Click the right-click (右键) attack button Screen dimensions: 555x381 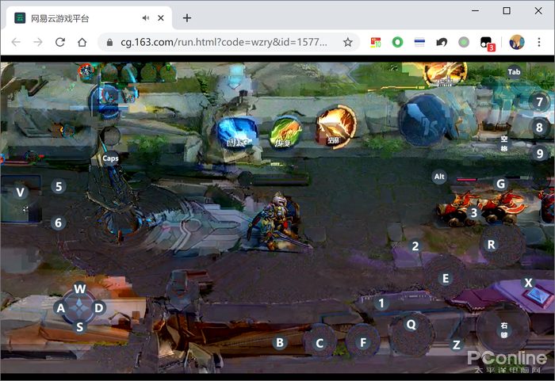coord(503,330)
